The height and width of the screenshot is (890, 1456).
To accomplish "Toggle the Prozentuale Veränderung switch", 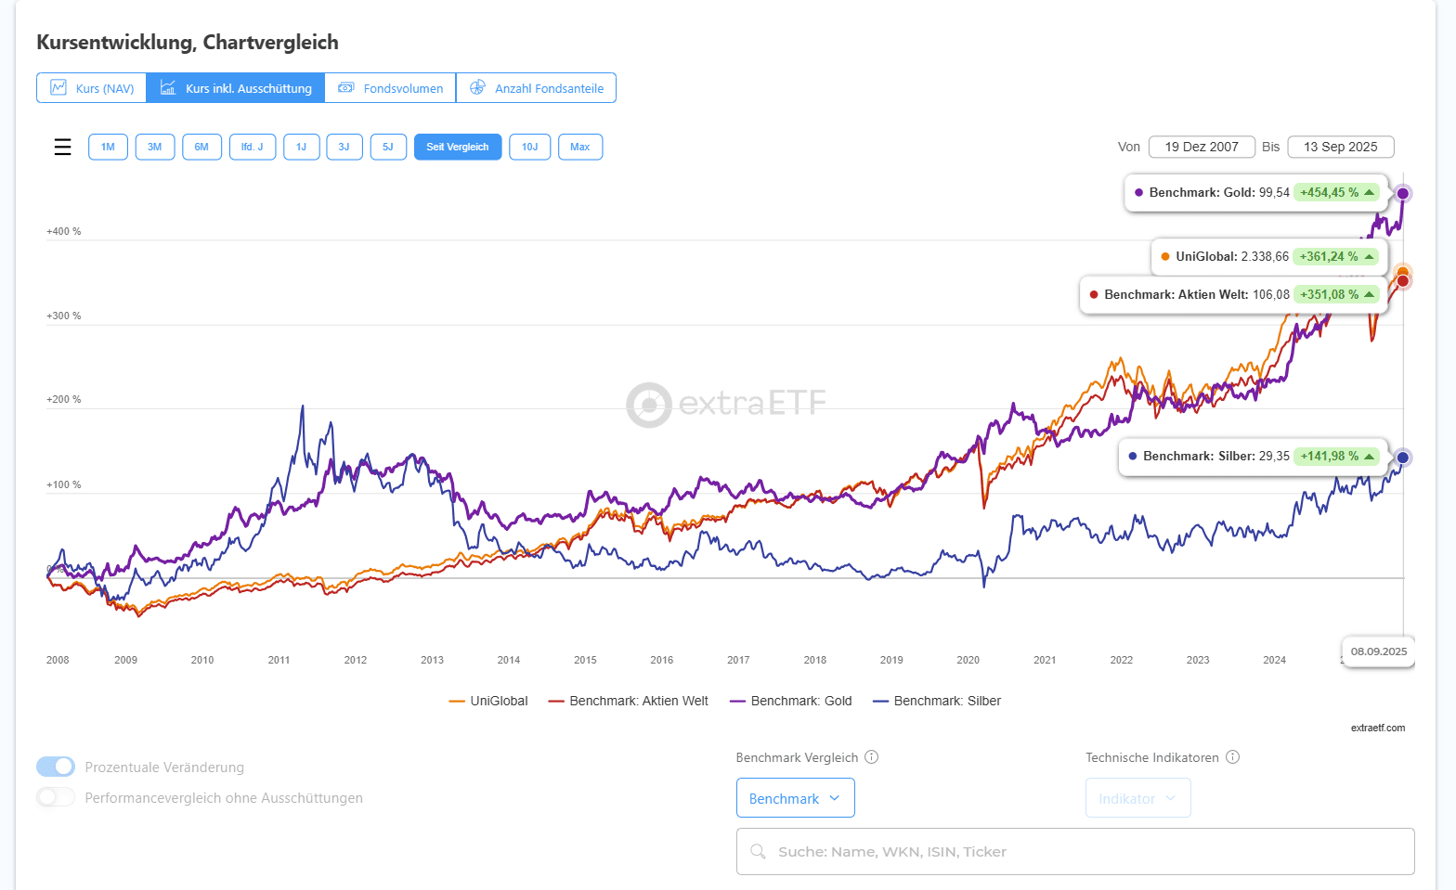I will tap(56, 767).
